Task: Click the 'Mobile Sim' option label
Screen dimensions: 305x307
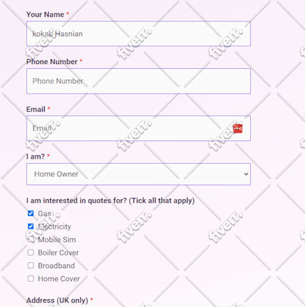Action: tap(57, 239)
